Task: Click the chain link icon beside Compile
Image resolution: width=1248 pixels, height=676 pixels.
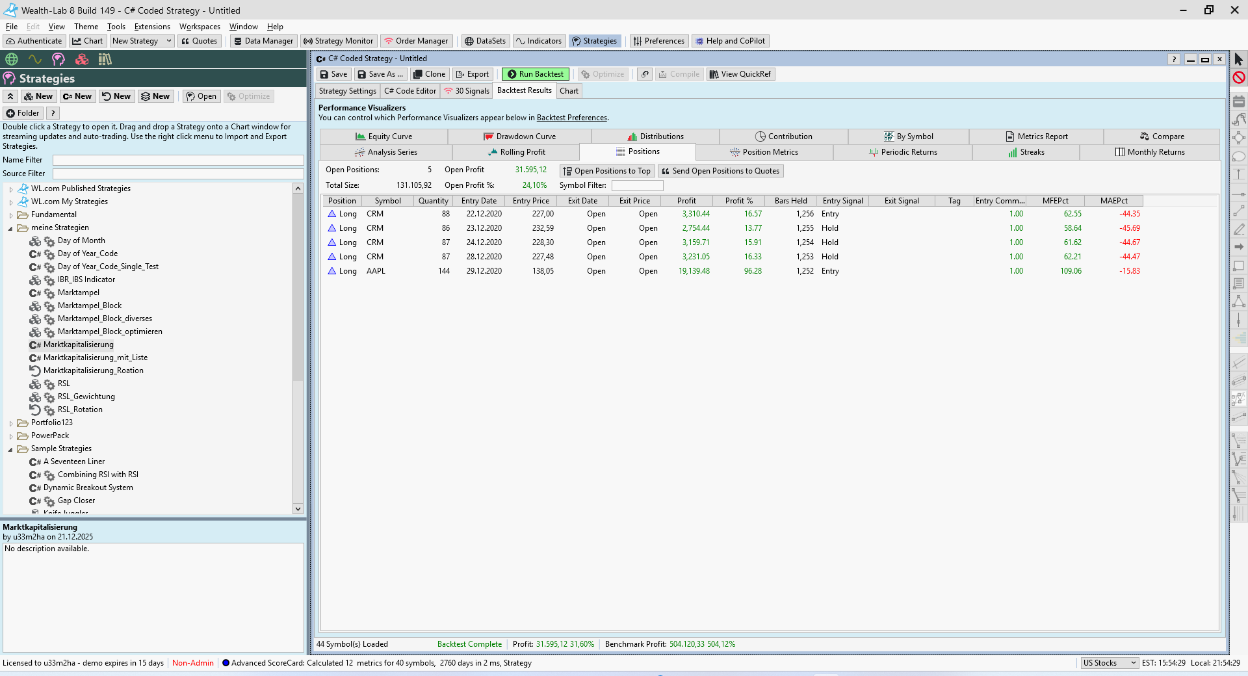Action: pyautogui.click(x=644, y=74)
